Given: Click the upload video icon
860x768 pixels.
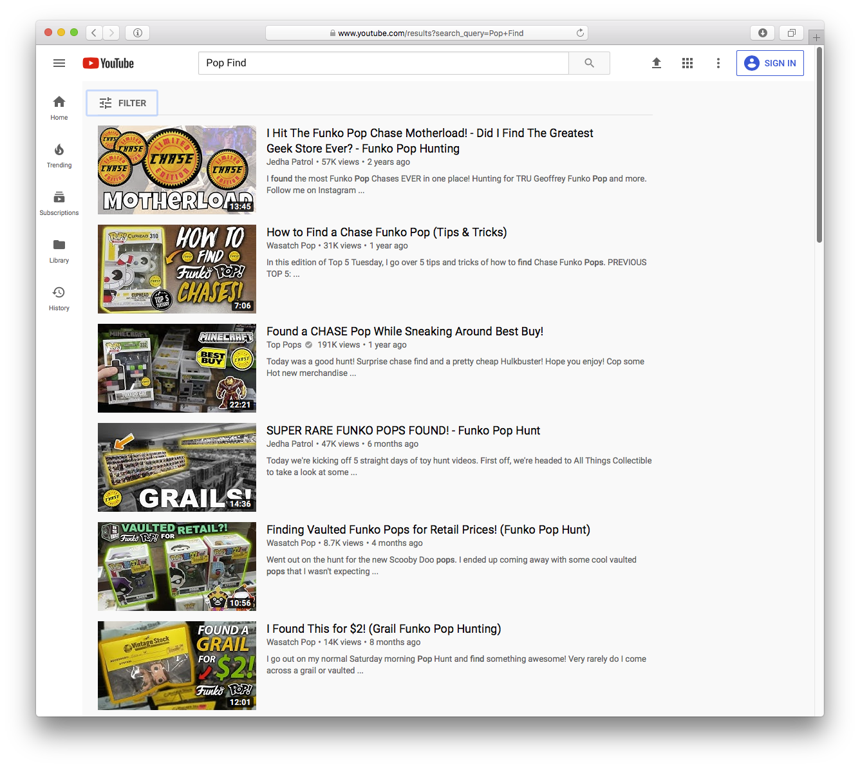Looking at the screenshot, I should [x=657, y=63].
